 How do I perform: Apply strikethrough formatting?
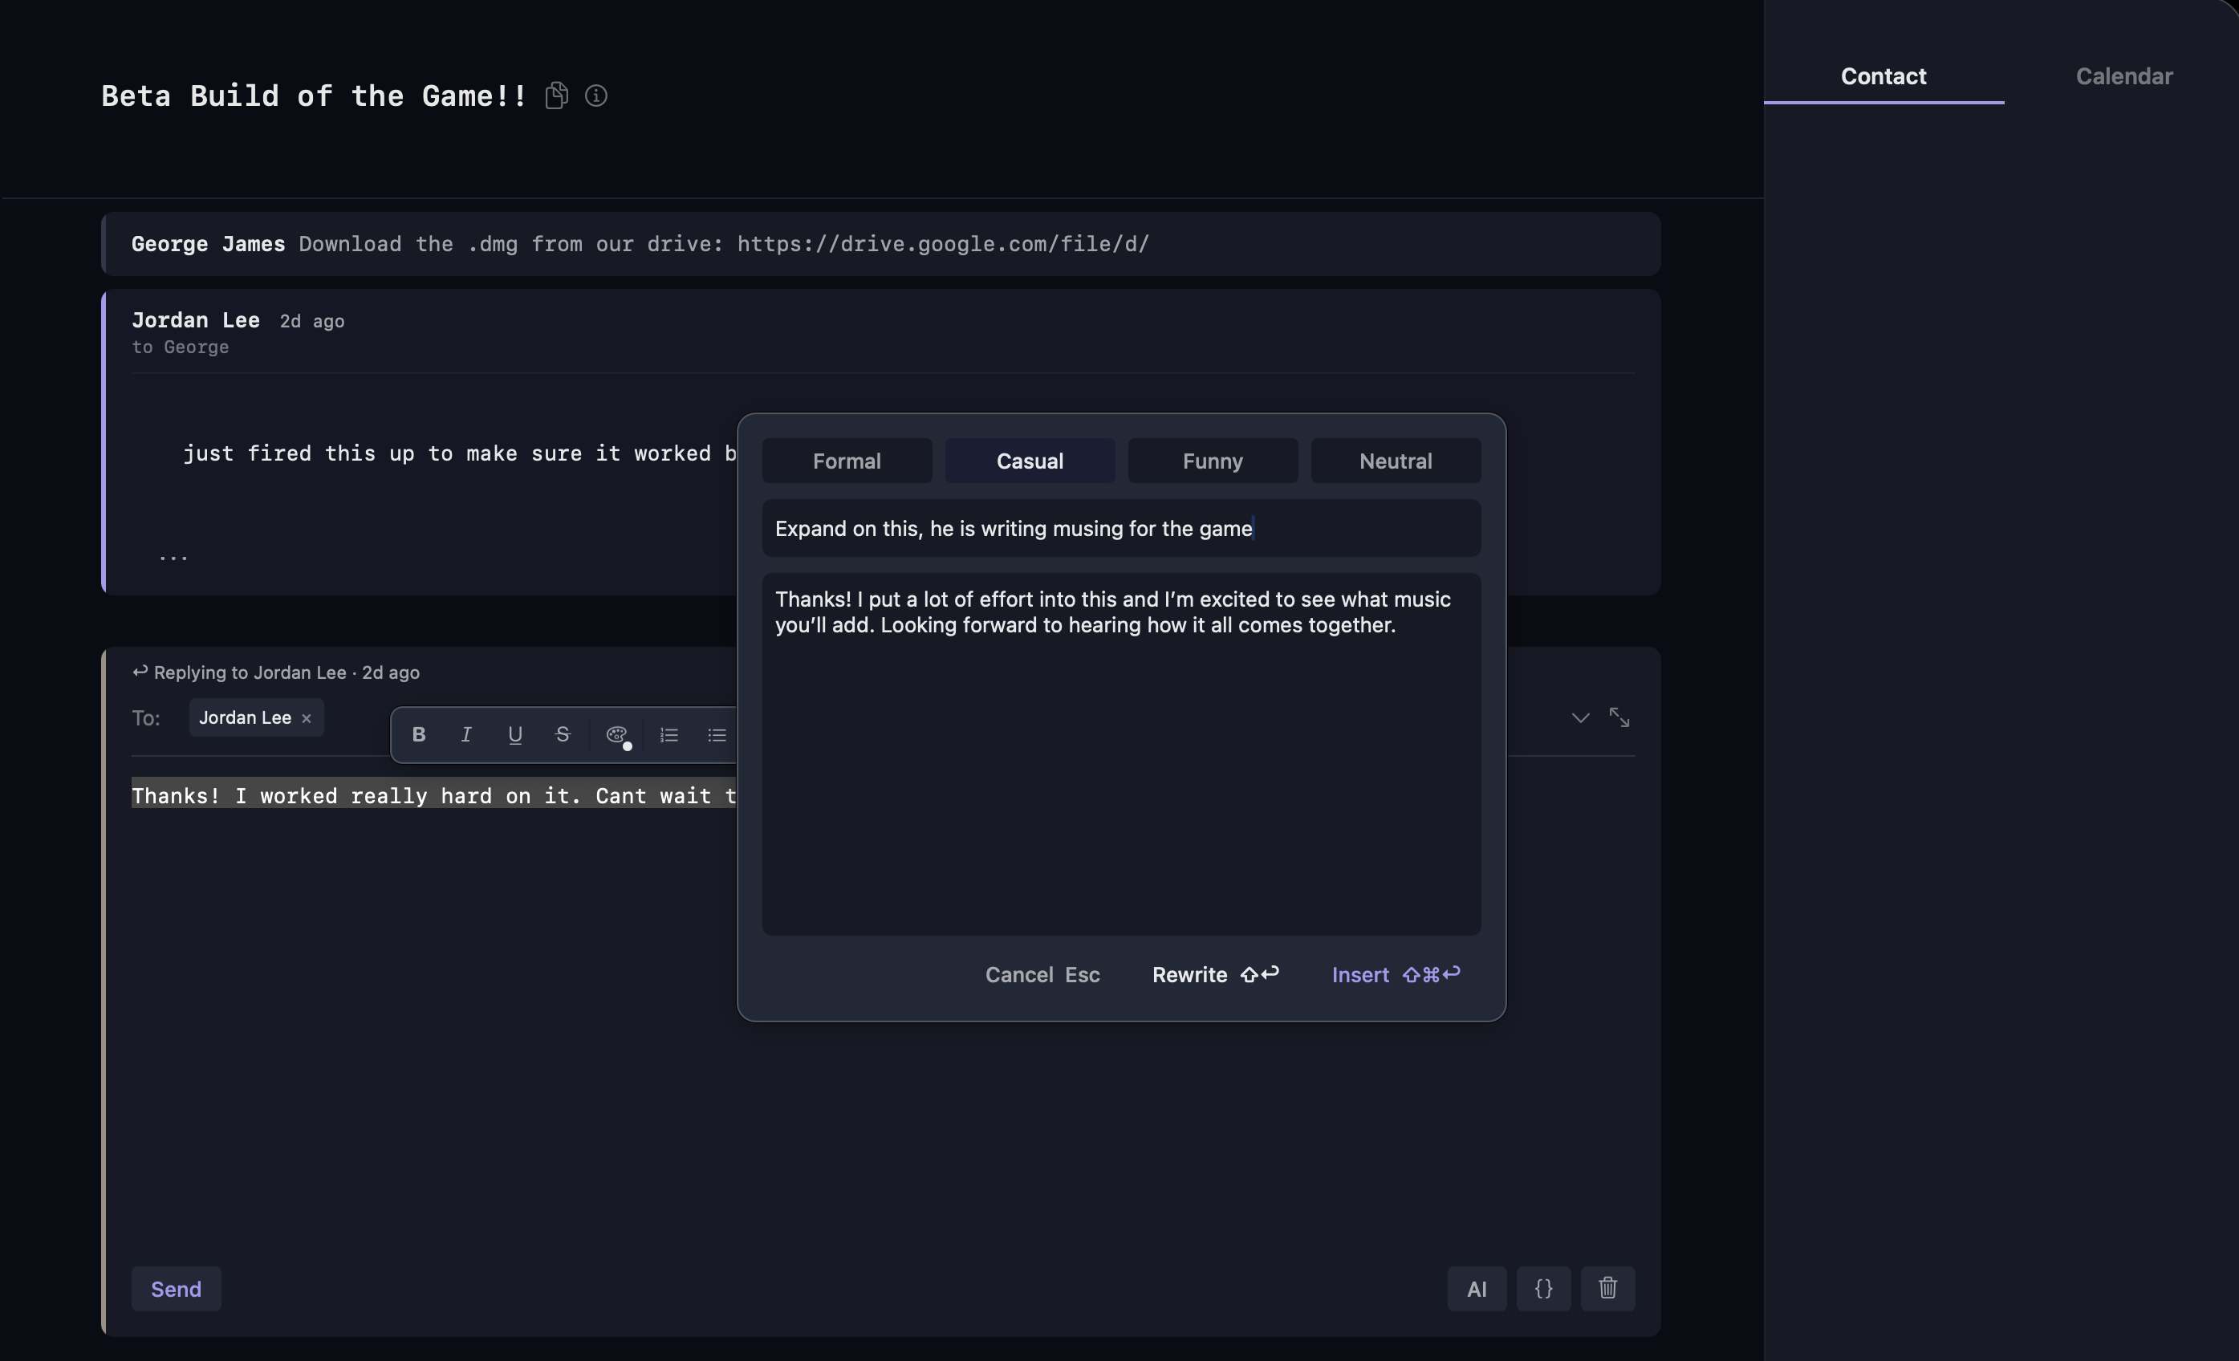(563, 734)
